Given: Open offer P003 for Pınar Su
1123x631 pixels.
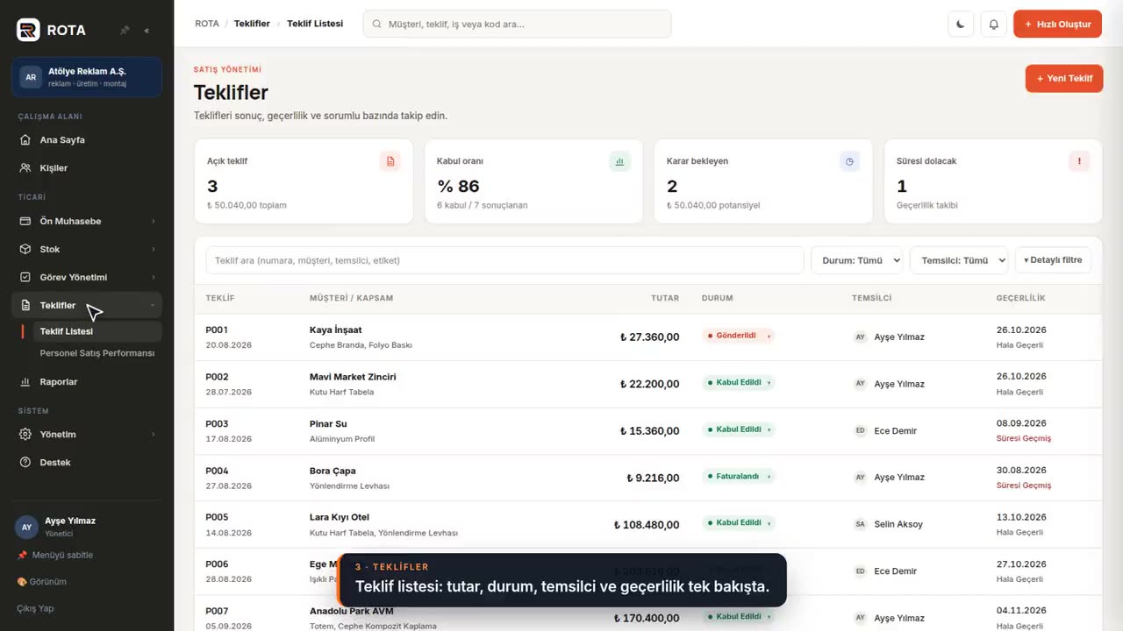Looking at the screenshot, I should click(x=647, y=431).
